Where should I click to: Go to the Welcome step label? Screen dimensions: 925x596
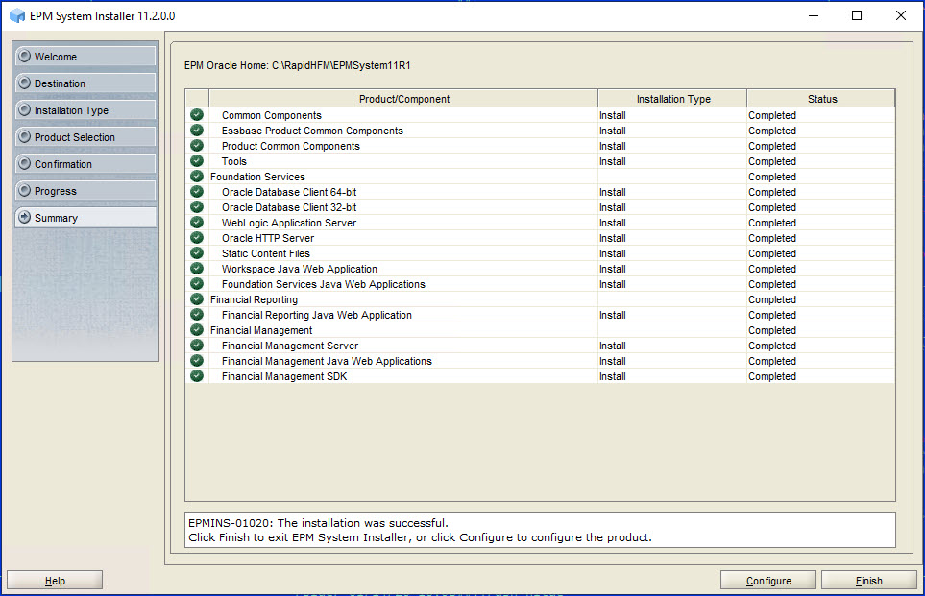[56, 57]
